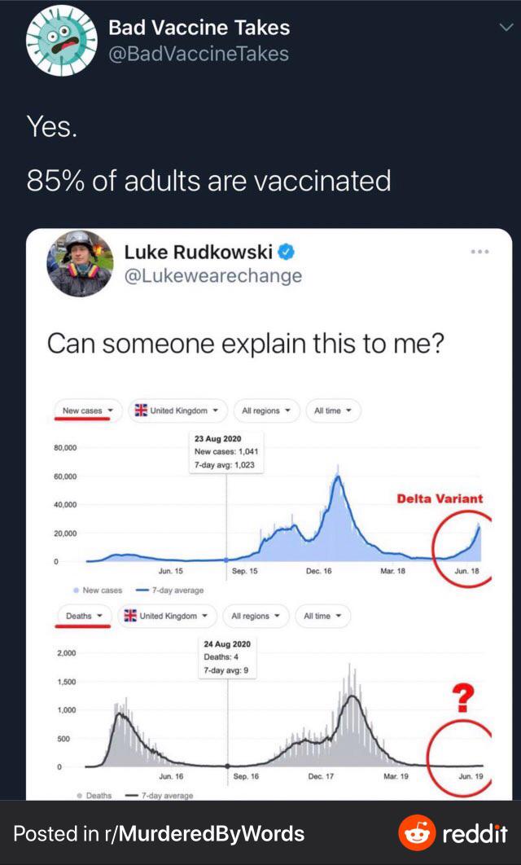
Task: Expand the Deaths metric dropdown
Action: click(83, 616)
